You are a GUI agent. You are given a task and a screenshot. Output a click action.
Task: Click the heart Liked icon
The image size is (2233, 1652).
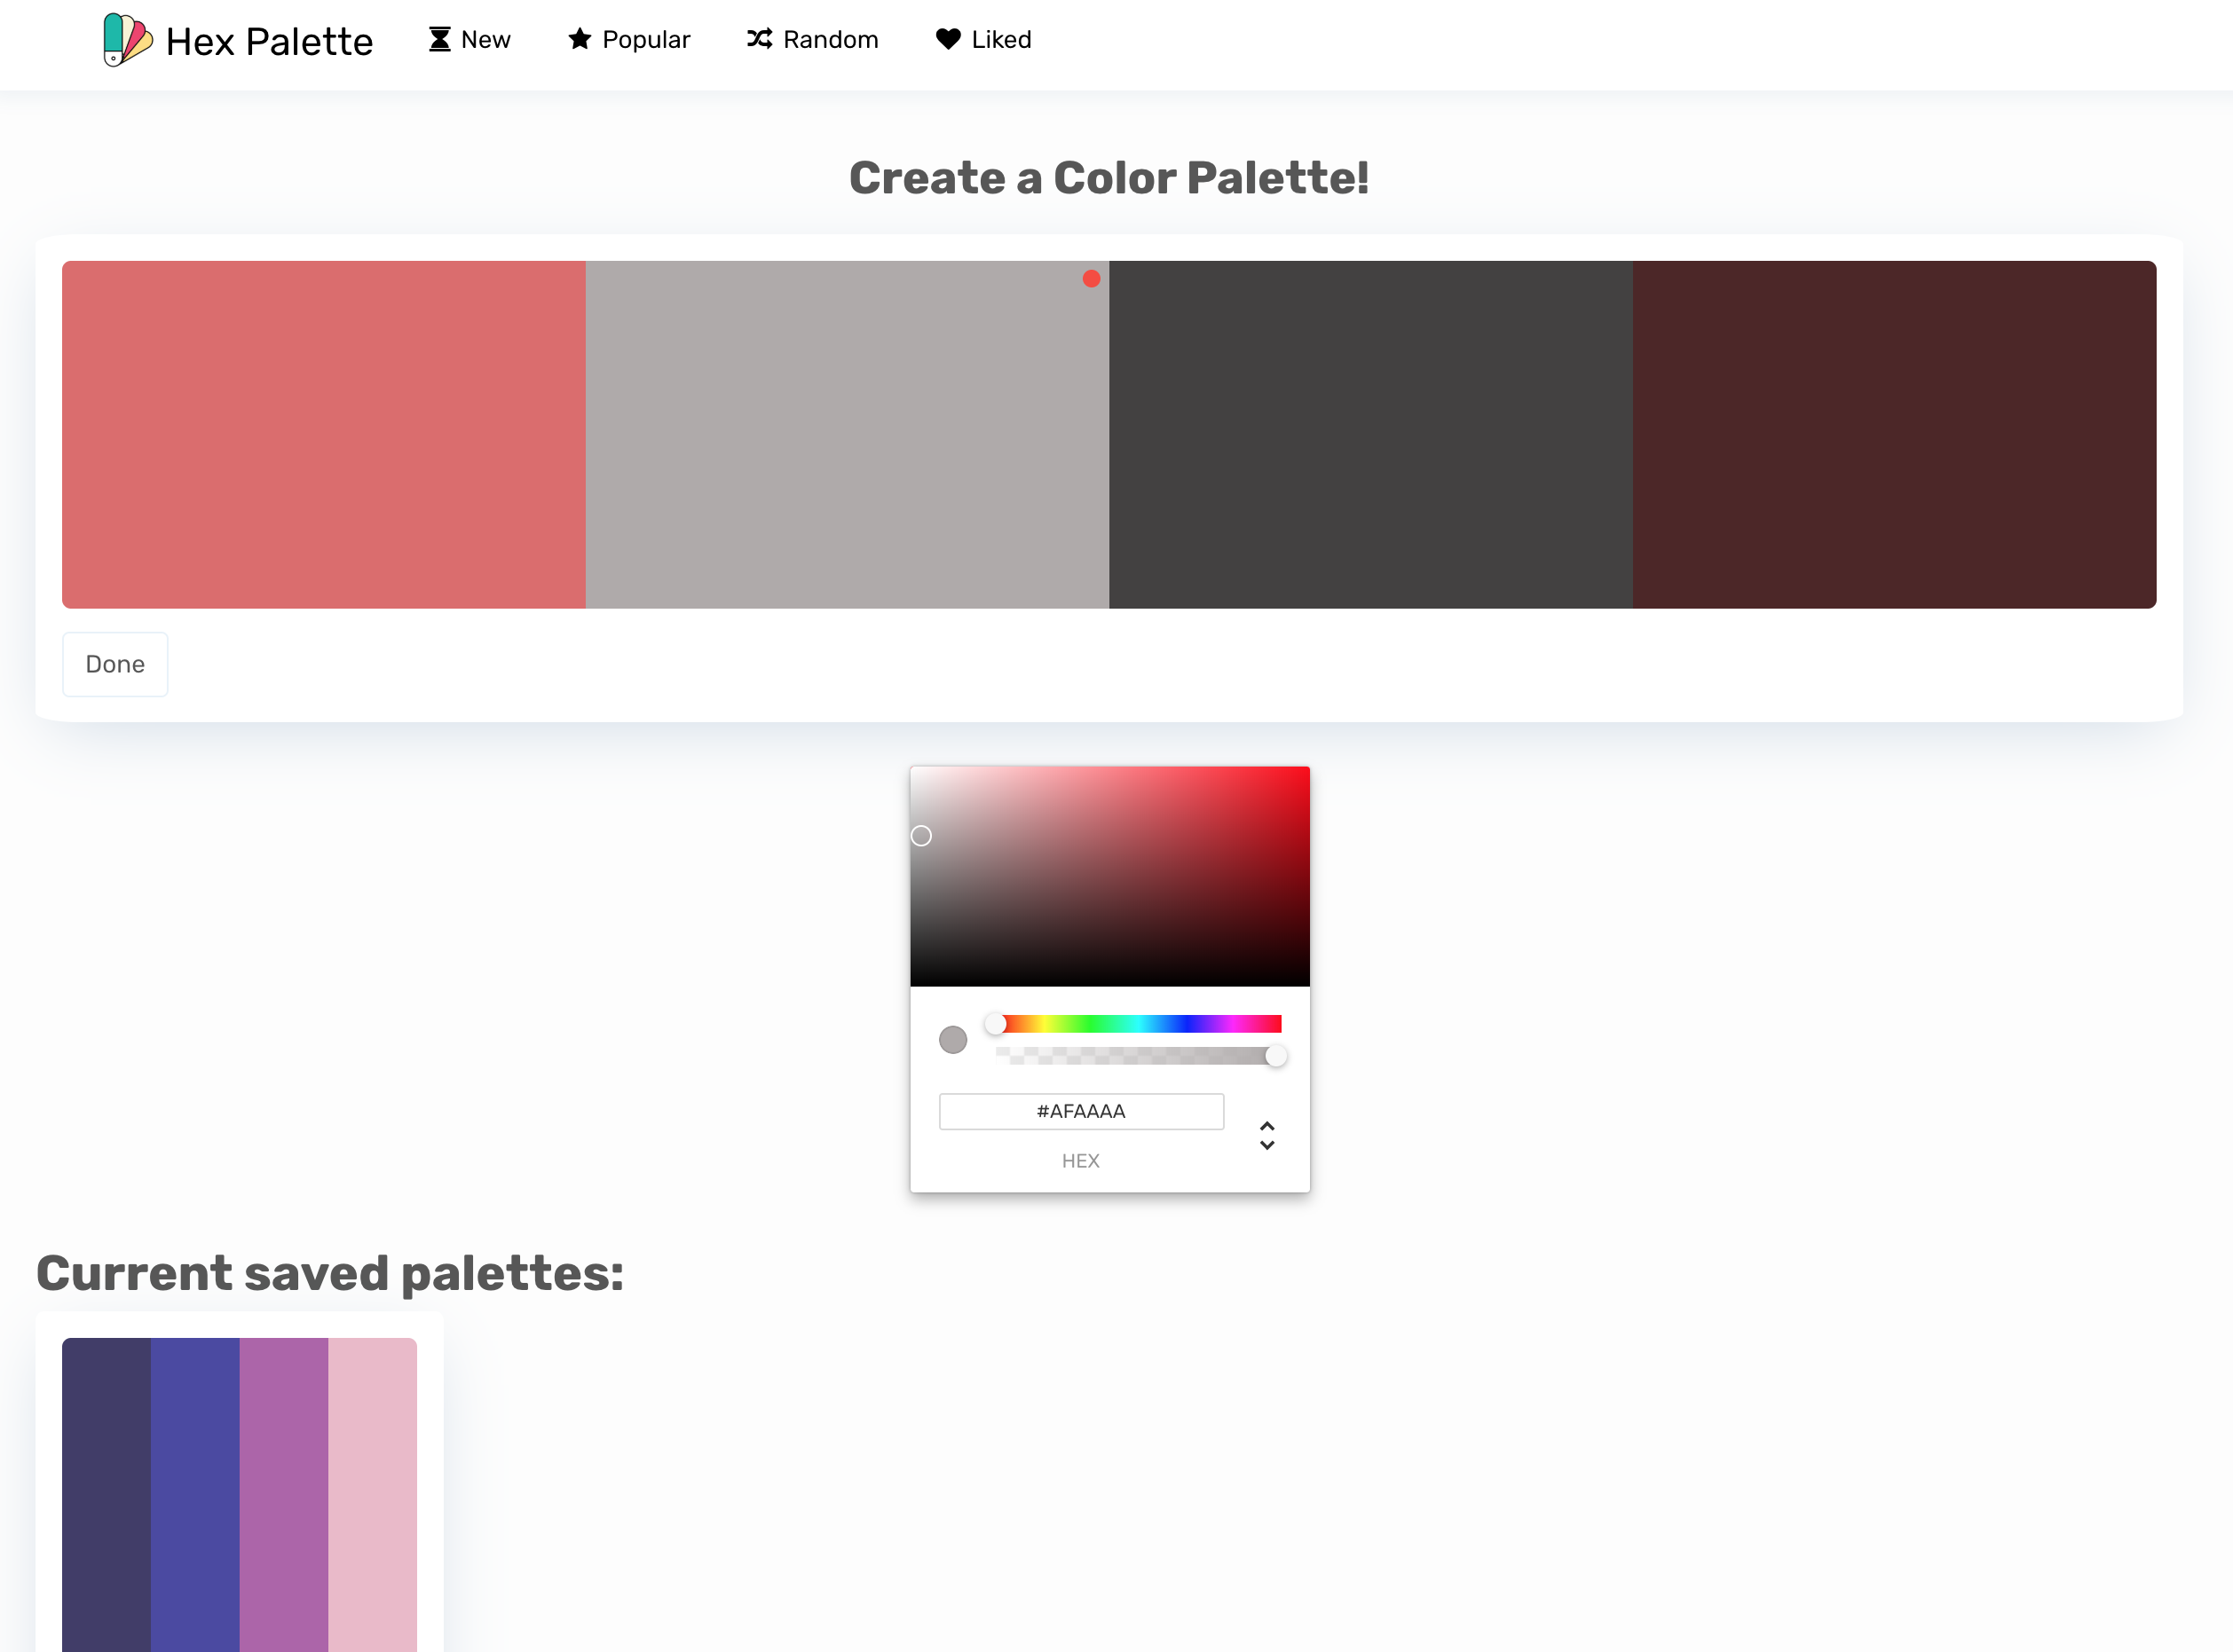(947, 39)
